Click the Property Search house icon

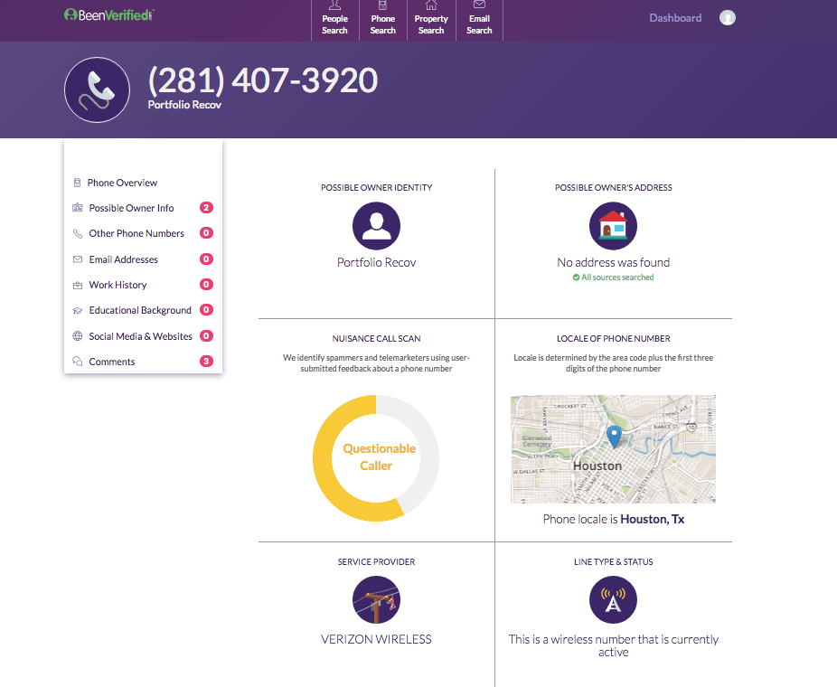431,5
